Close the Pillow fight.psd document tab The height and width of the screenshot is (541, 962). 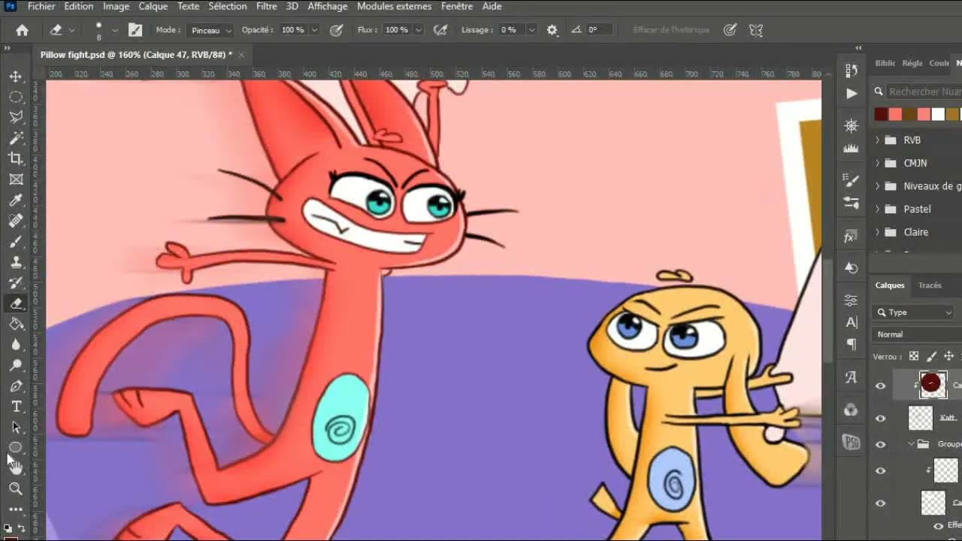click(241, 55)
